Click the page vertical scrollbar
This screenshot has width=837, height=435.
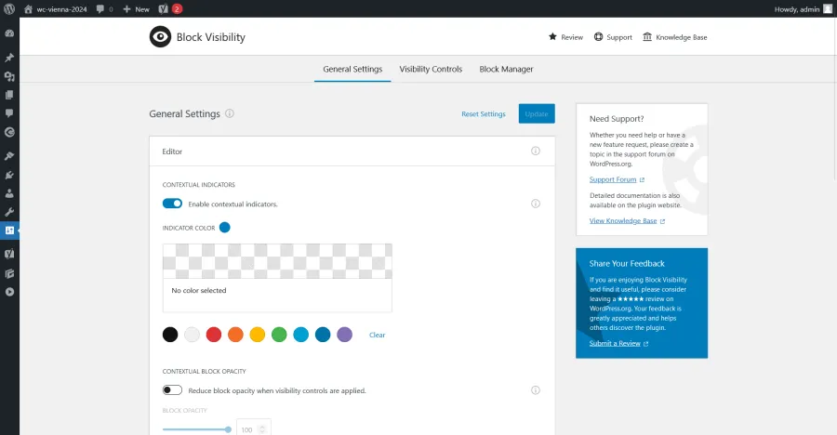tap(834, 99)
